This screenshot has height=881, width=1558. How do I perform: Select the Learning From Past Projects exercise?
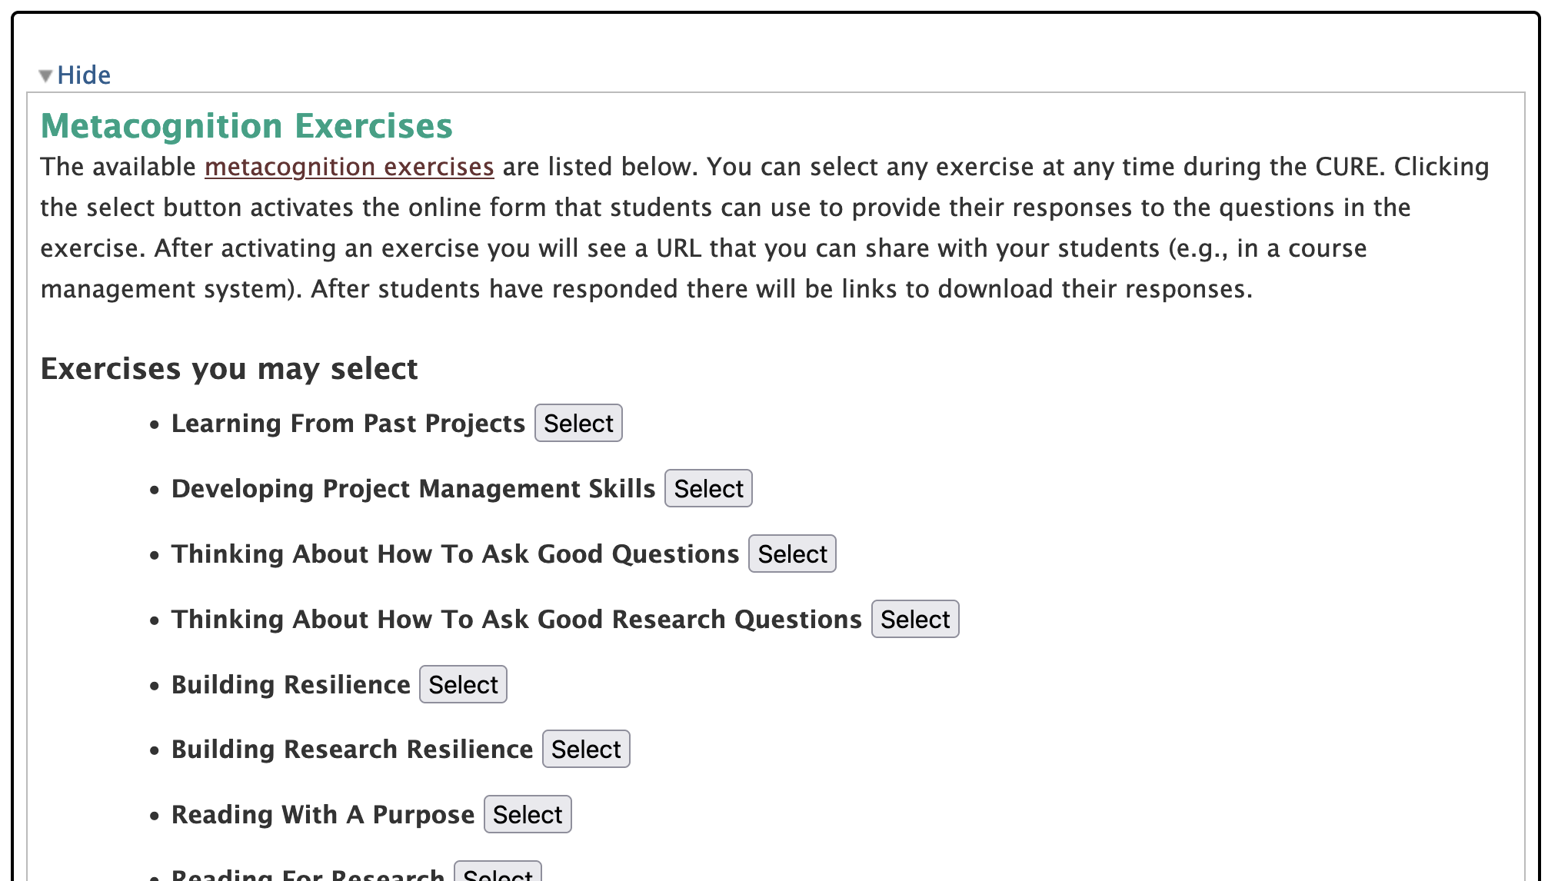578,424
